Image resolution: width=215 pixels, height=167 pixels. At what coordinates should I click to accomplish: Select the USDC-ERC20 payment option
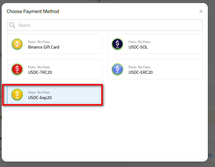click(x=155, y=69)
